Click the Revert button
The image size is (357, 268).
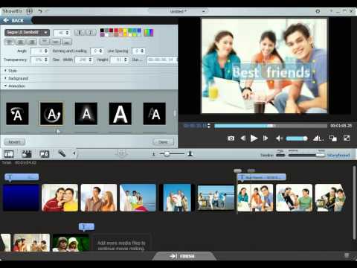(x=14, y=142)
